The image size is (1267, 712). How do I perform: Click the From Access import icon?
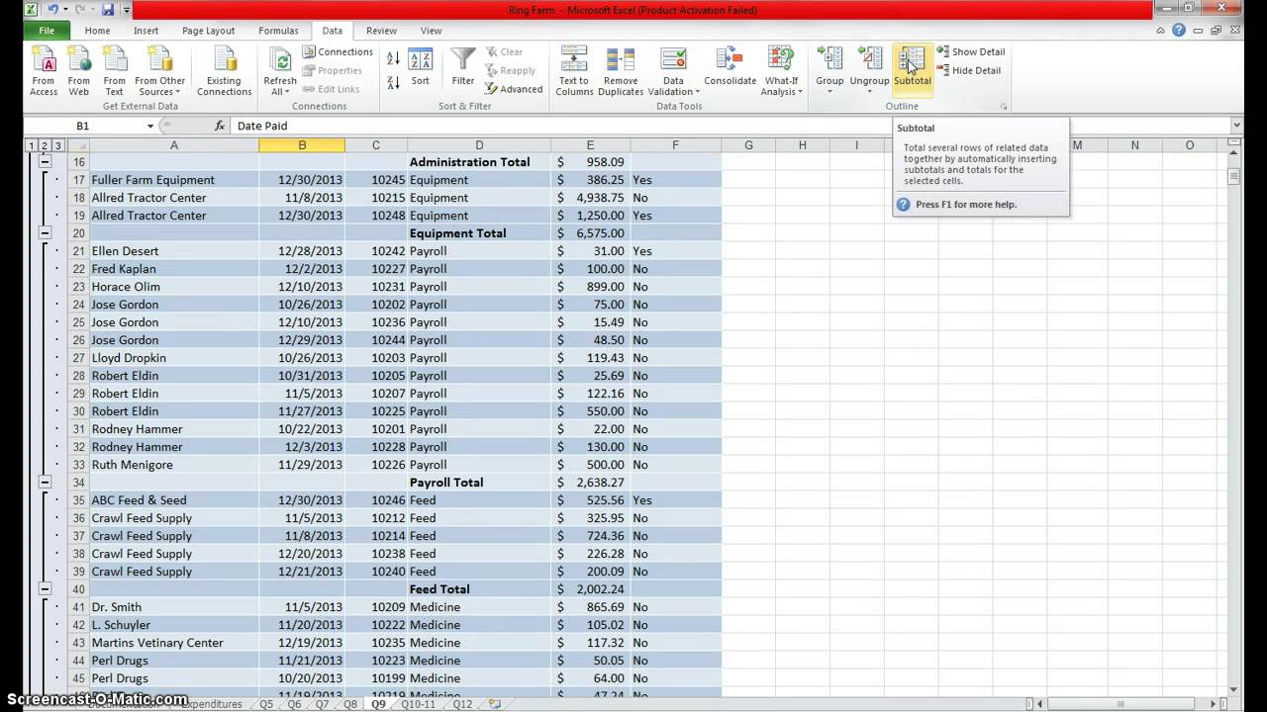pyautogui.click(x=44, y=71)
